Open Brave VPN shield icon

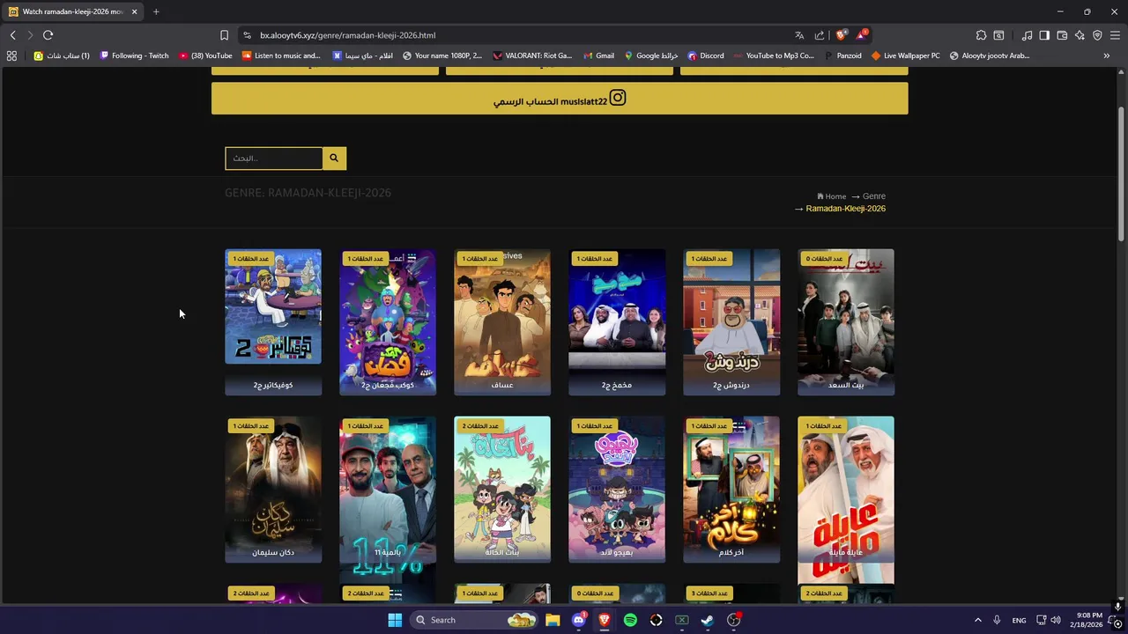[1097, 35]
